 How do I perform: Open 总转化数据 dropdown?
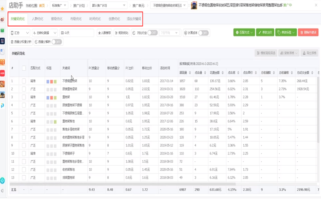click(45, 33)
